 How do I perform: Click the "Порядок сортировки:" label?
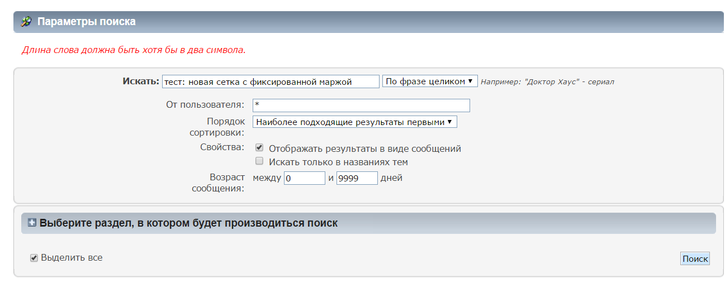(x=218, y=127)
